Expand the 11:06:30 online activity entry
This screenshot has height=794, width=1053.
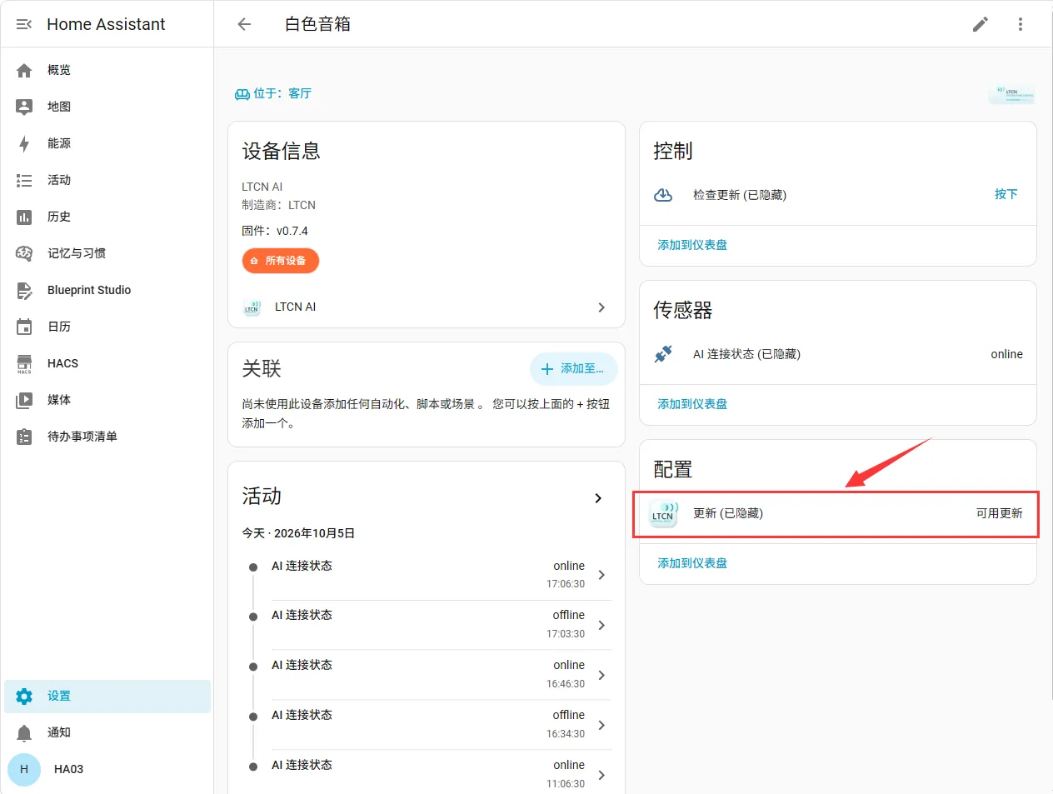(x=601, y=775)
